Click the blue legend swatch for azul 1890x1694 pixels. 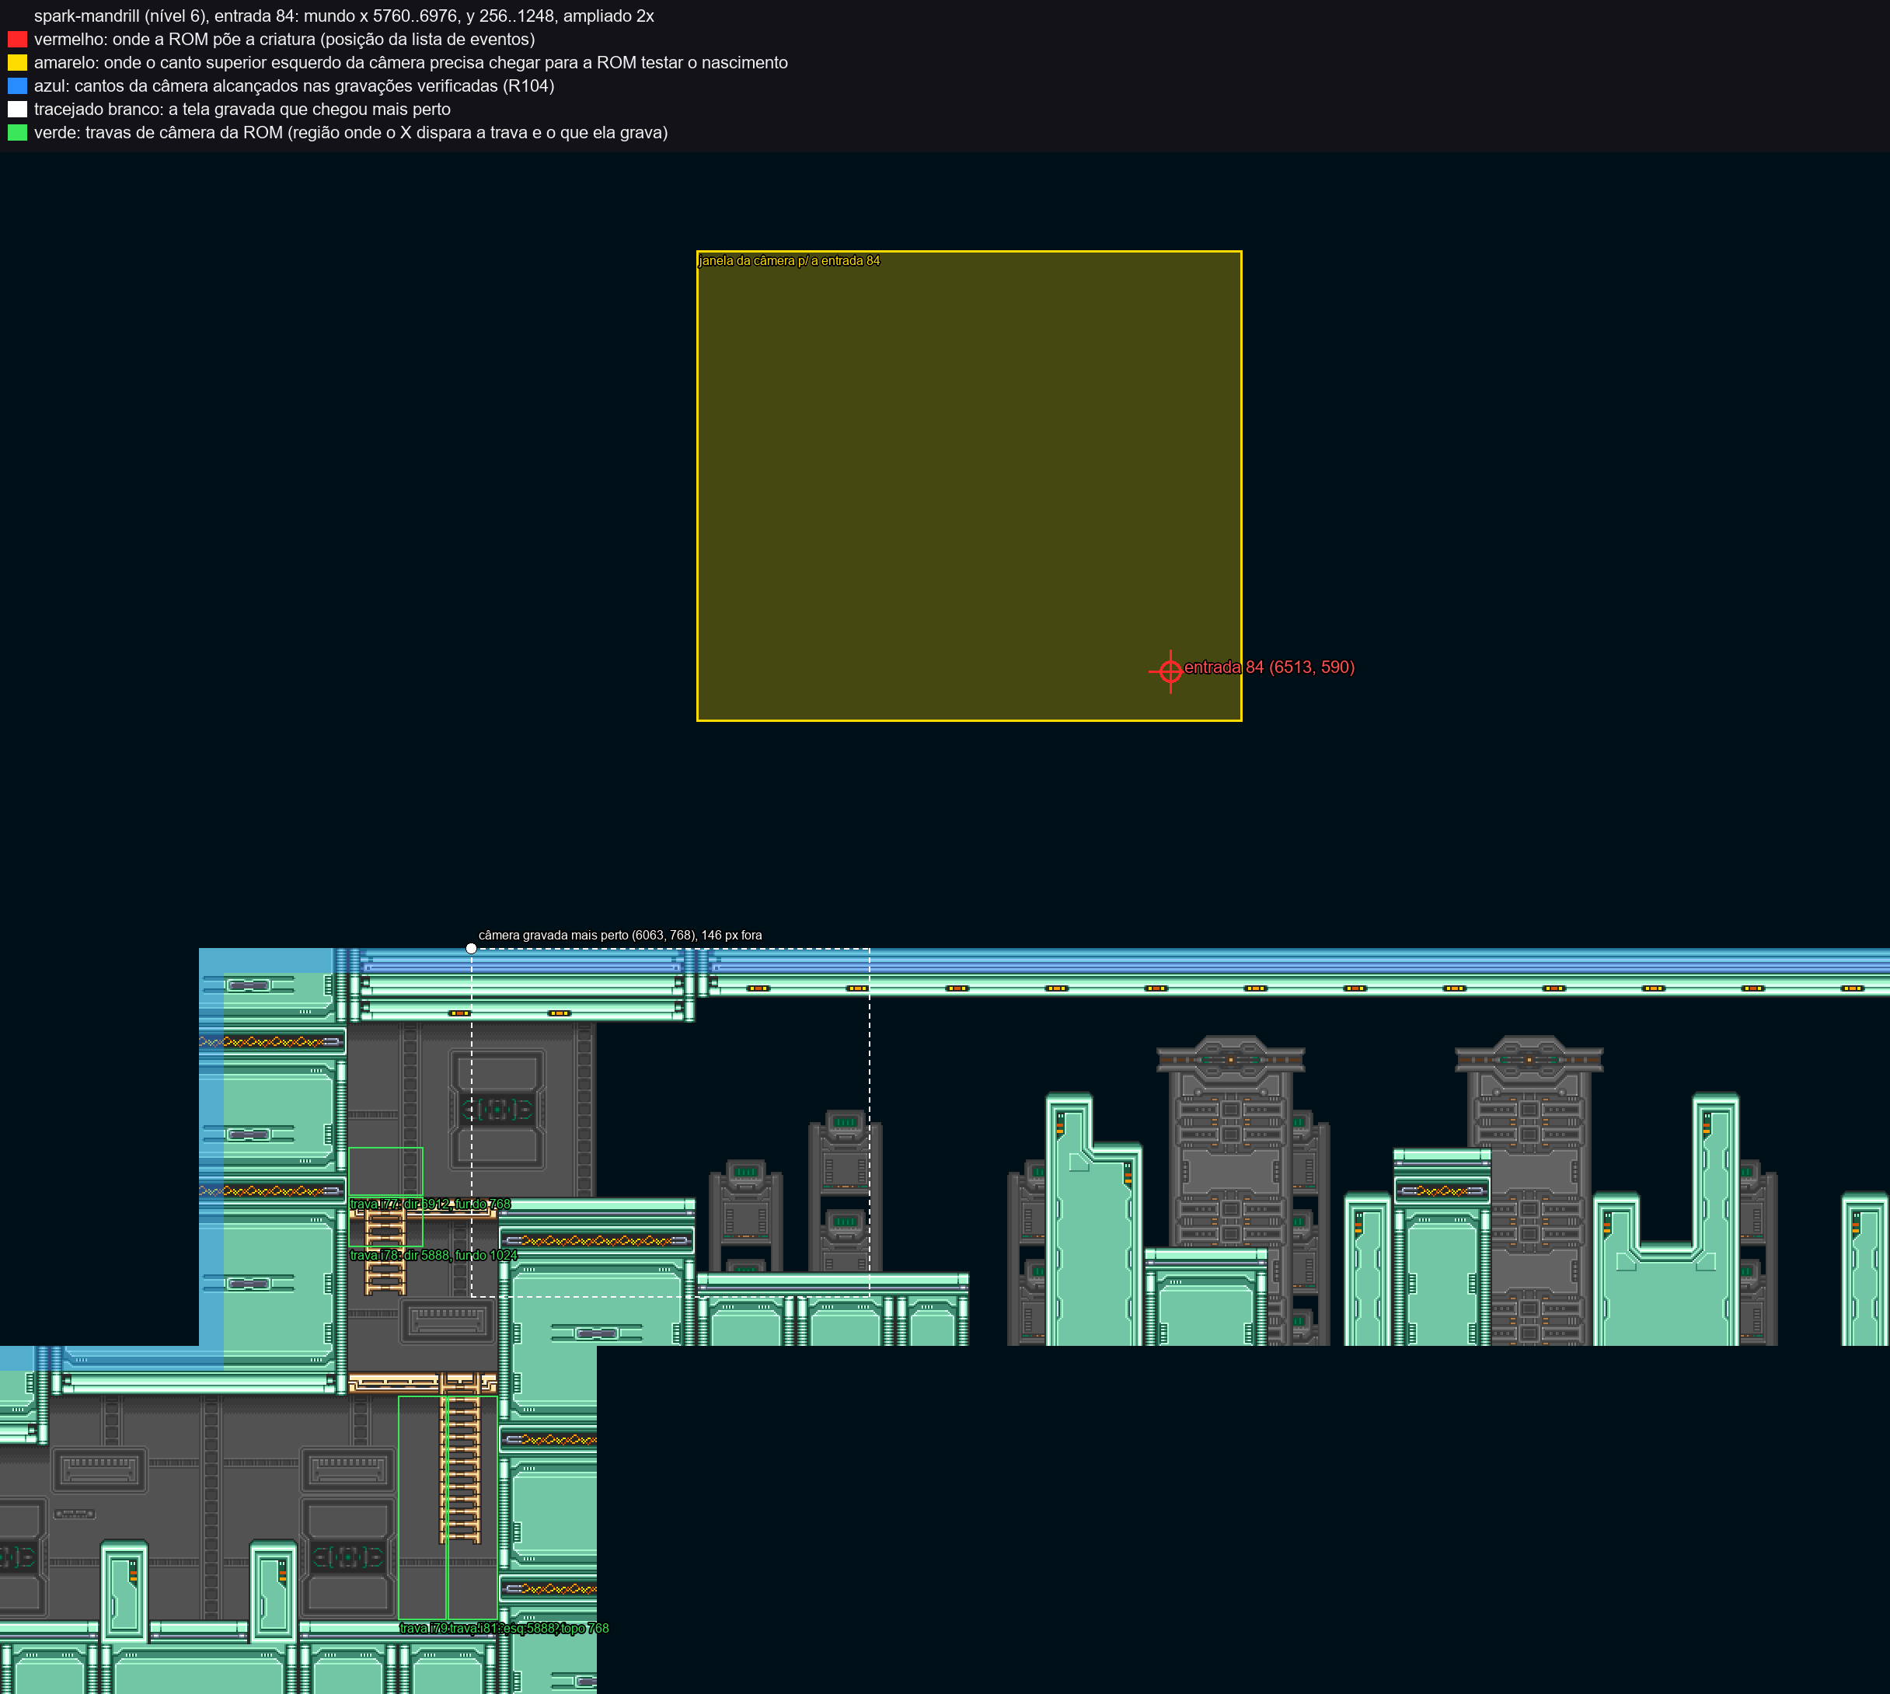click(x=17, y=85)
